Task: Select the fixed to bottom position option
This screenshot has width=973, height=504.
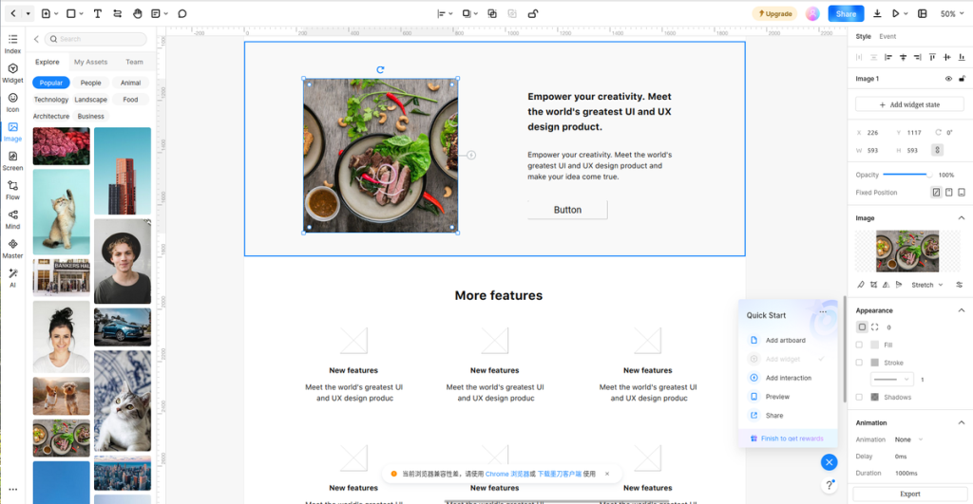Action: (962, 192)
